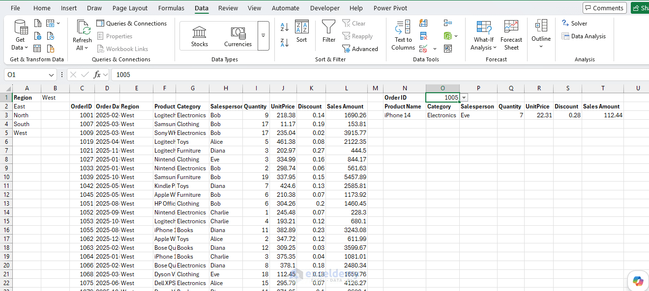Screen dimensions: 649x291
Task: Click Salesperson Eve in P3
Action: tap(478, 115)
